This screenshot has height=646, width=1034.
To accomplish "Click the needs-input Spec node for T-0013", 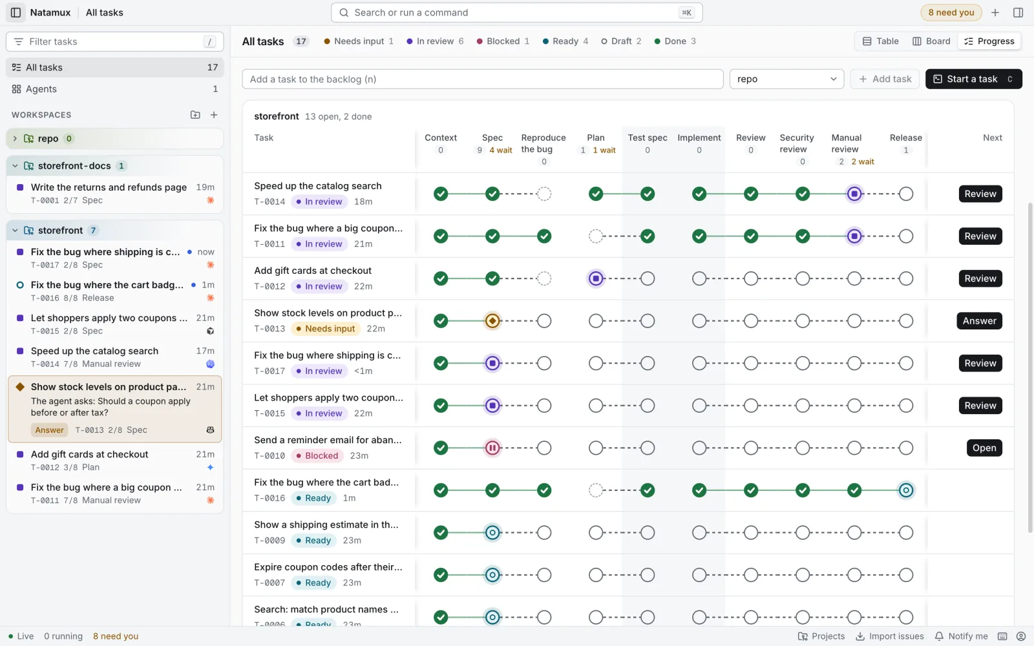I will point(492,321).
